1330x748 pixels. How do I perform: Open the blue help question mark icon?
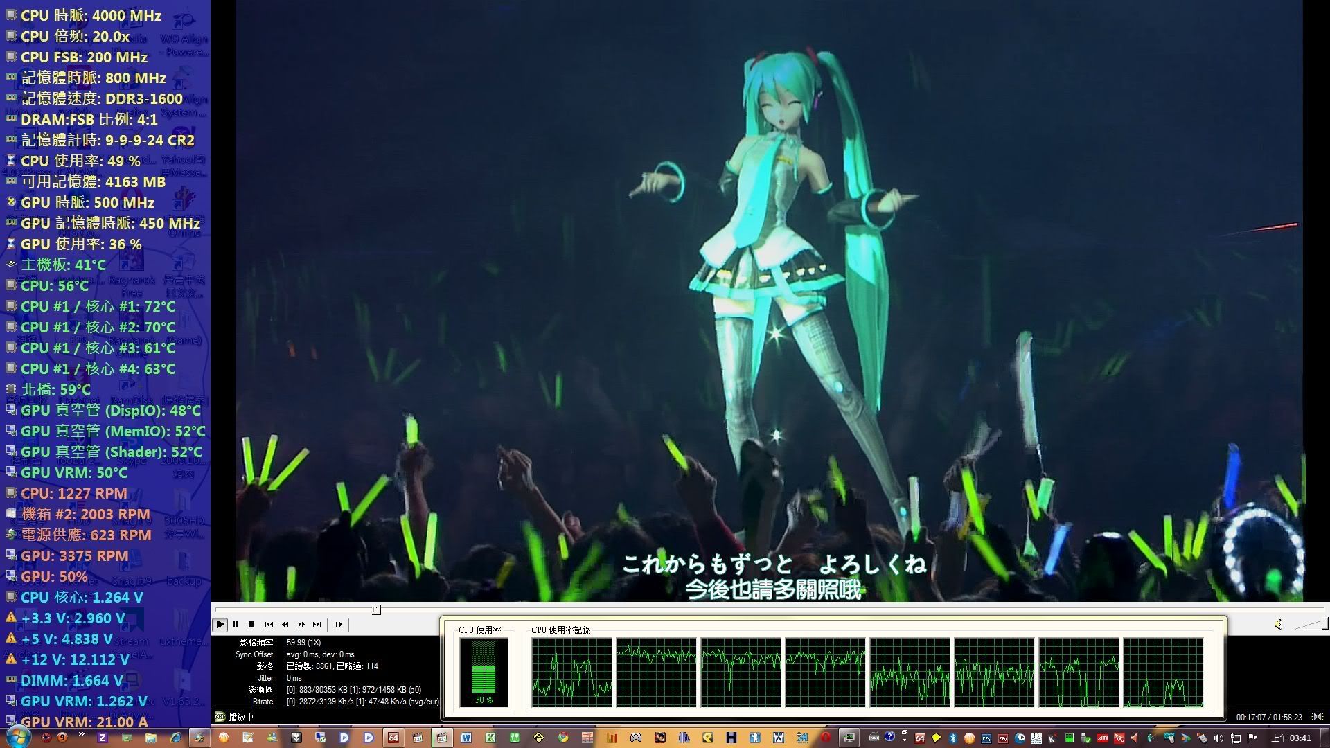(889, 736)
